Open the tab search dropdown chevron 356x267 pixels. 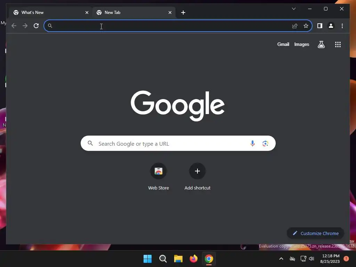click(293, 9)
